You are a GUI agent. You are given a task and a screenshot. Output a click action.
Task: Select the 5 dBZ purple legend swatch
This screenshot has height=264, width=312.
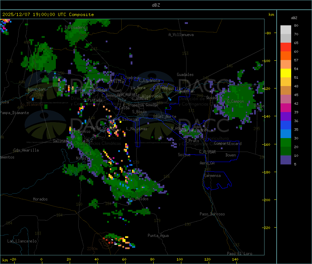[x=286, y=160]
